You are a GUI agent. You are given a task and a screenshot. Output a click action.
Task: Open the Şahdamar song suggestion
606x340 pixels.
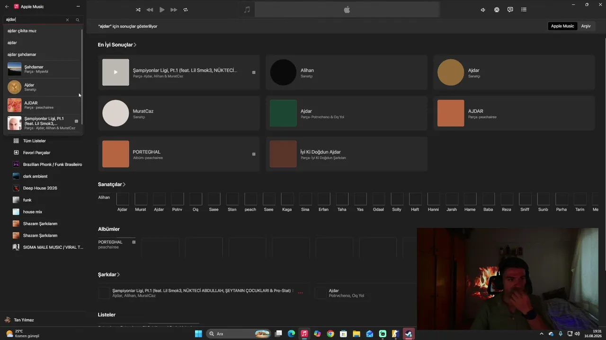click(x=43, y=69)
